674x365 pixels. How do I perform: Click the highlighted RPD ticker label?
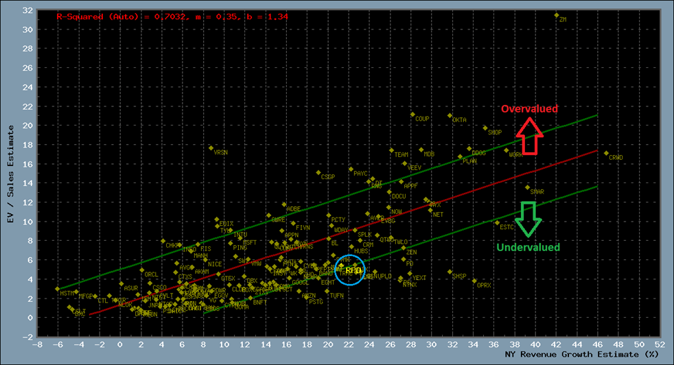[353, 270]
